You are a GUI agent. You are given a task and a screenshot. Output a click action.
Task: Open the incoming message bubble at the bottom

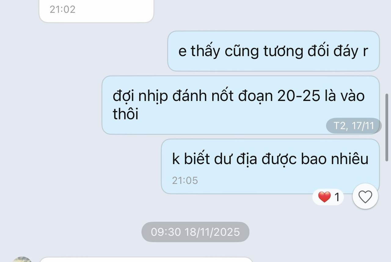pyautogui.click(x=146, y=260)
